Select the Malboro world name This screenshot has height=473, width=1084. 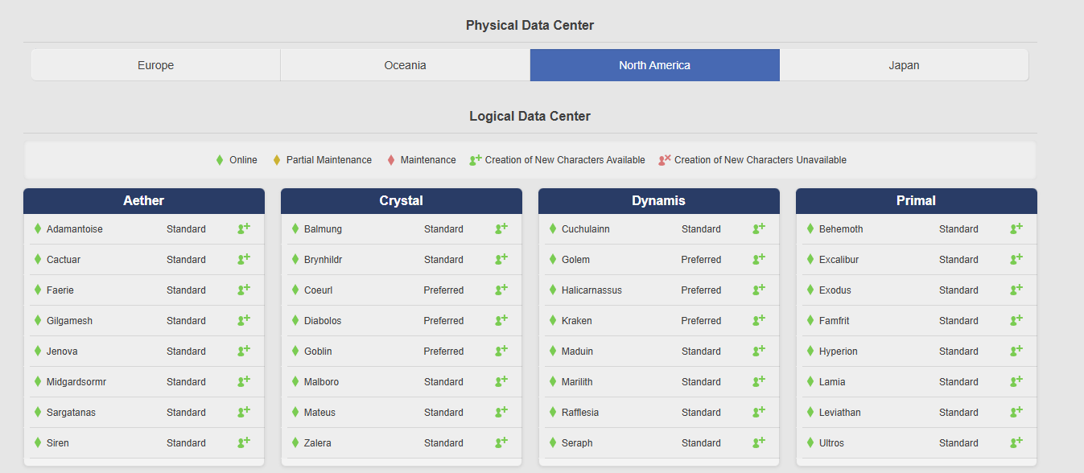tap(321, 382)
